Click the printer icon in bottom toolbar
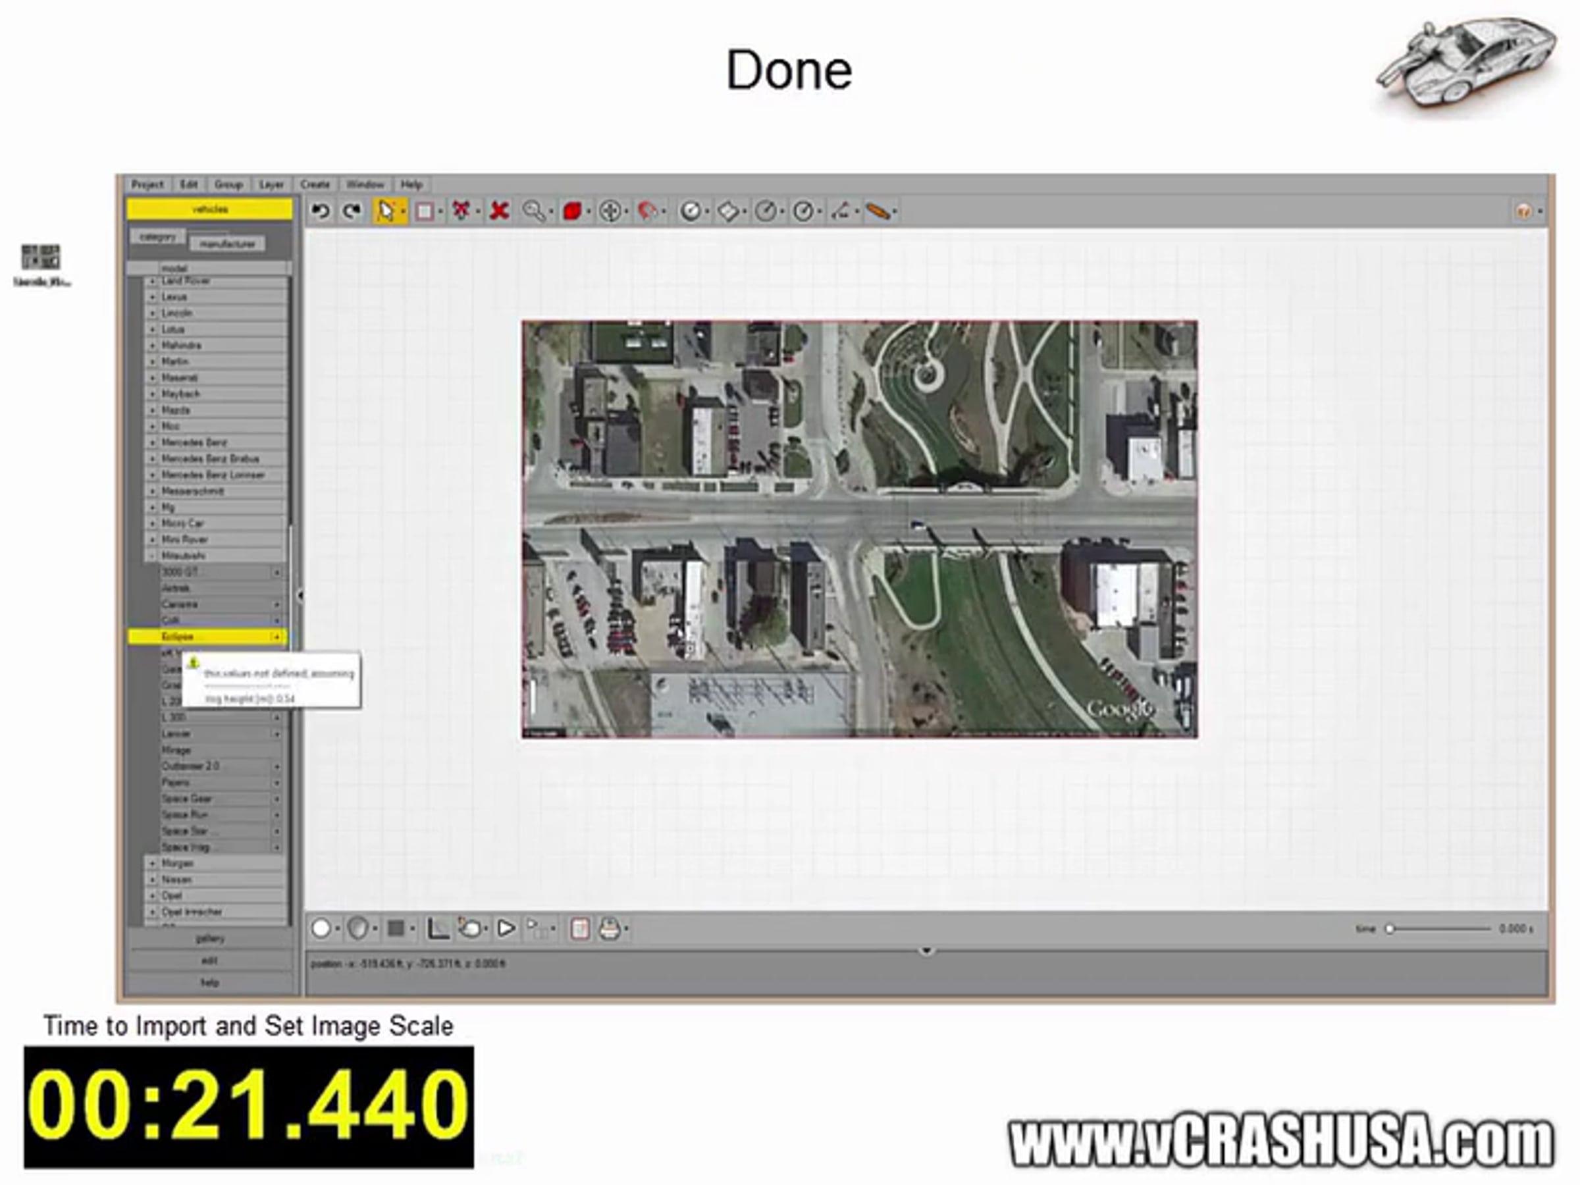The height and width of the screenshot is (1185, 1580). pyautogui.click(x=610, y=928)
